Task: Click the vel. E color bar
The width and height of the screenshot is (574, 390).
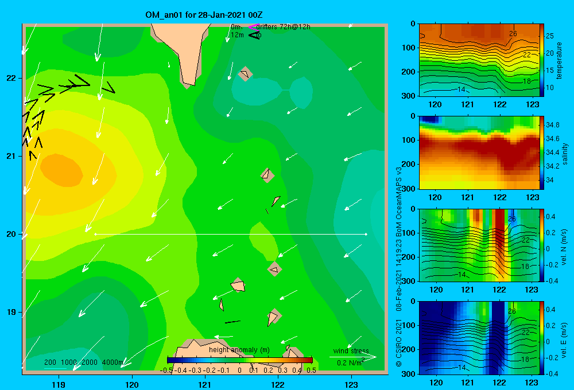Action: 542,338
